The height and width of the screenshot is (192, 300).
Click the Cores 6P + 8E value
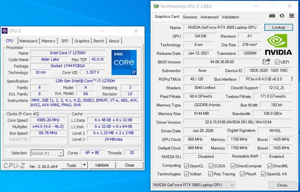point(92,153)
